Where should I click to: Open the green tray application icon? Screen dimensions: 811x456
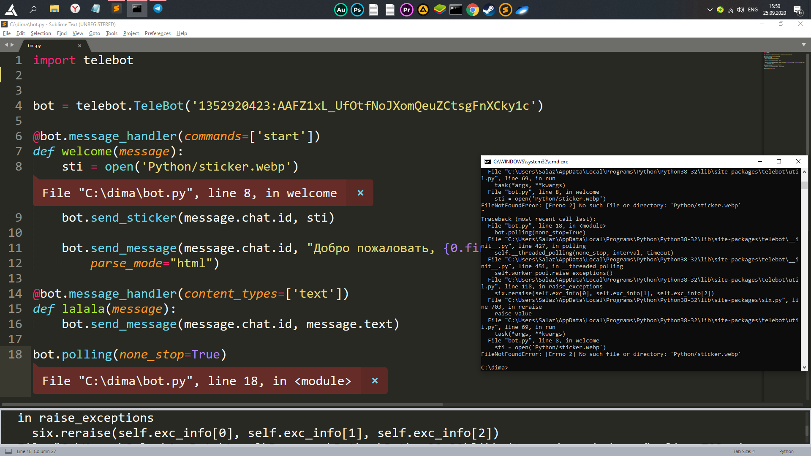720,10
